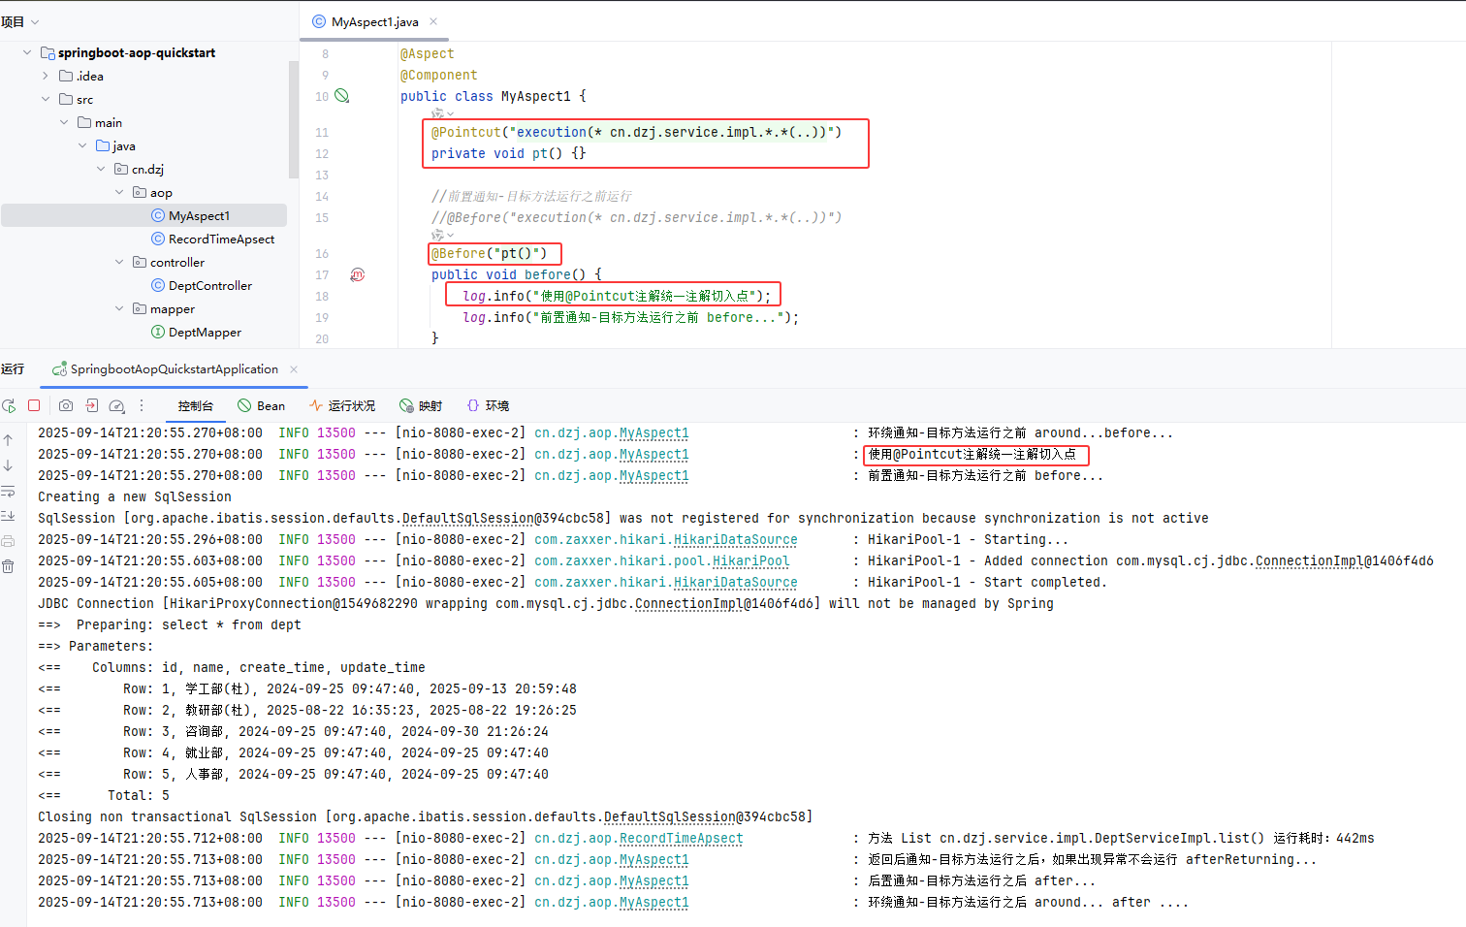Collapse the controller package node
This screenshot has width=1466, height=927.
pyautogui.click(x=119, y=262)
